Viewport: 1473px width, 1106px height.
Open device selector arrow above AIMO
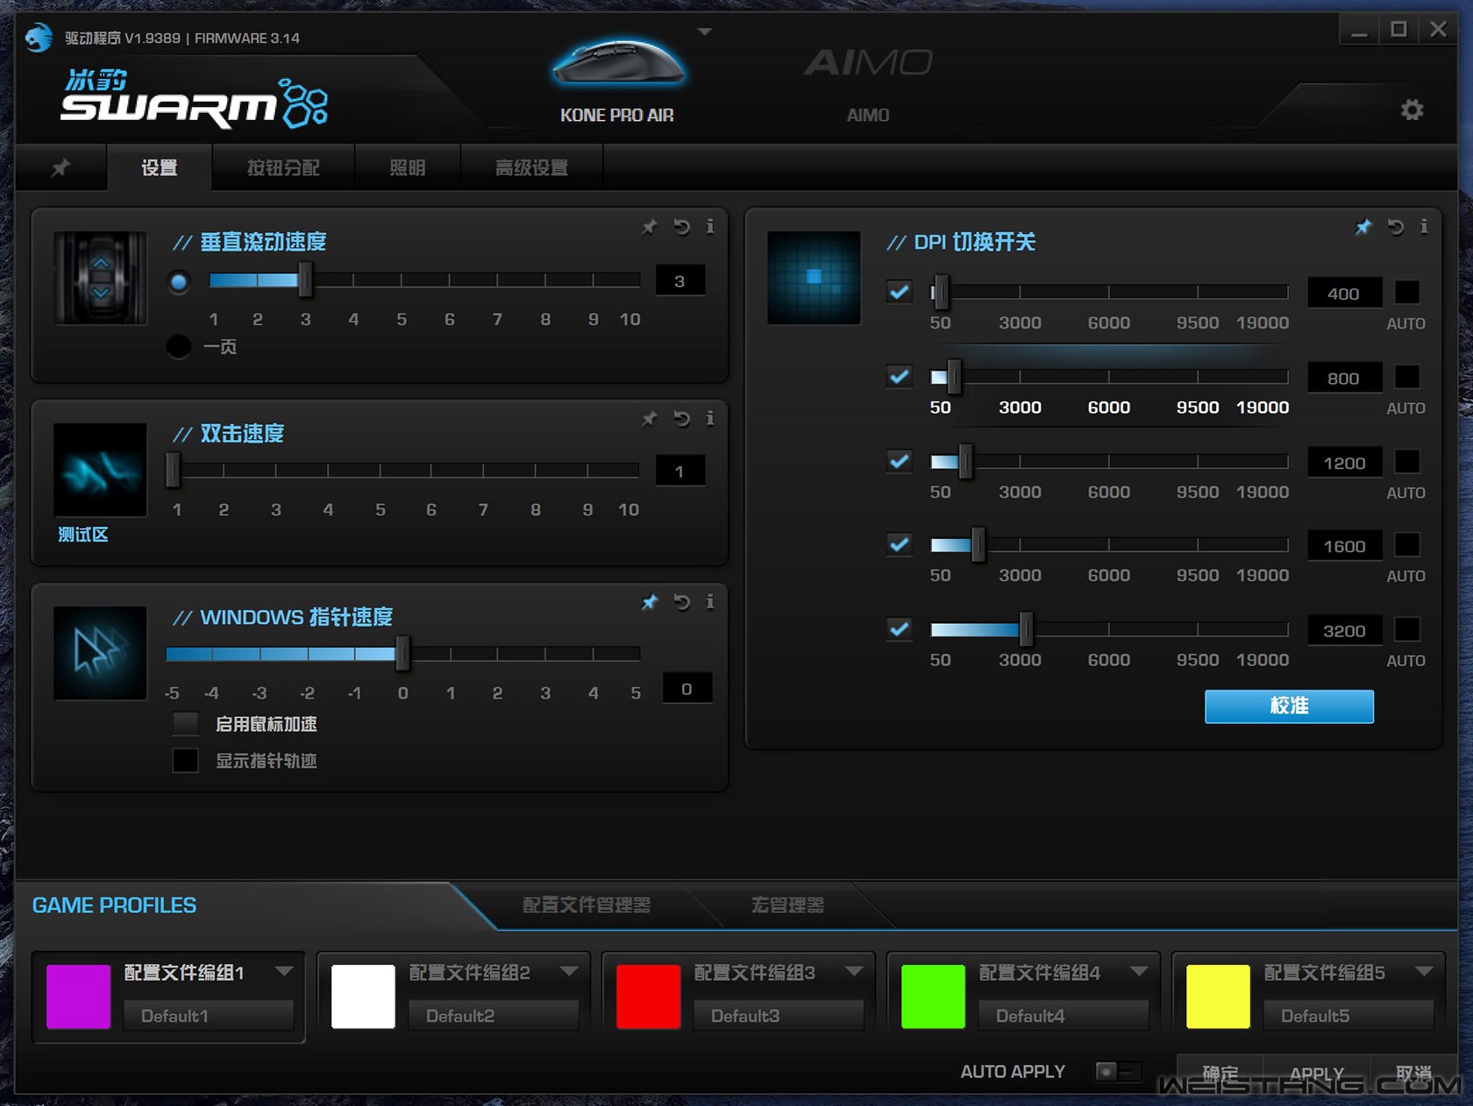704,32
